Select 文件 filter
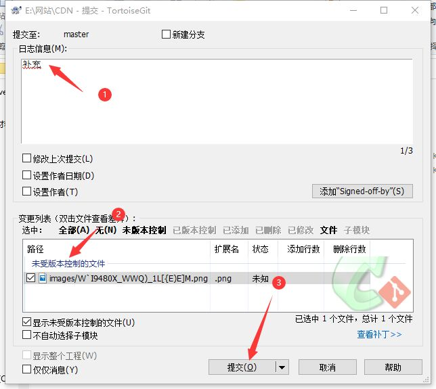The width and height of the screenshot is (436, 389). pos(328,230)
